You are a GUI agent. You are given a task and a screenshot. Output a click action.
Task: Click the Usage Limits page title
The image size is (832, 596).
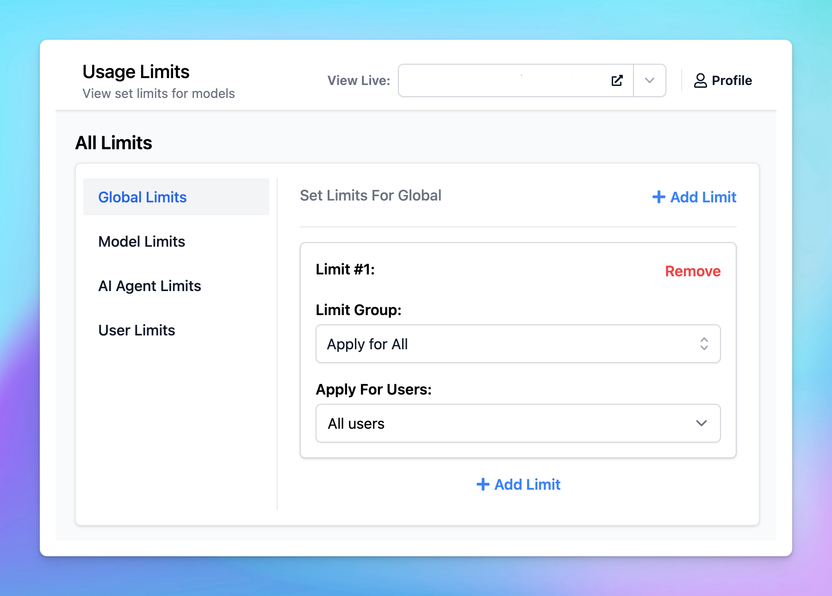click(136, 72)
